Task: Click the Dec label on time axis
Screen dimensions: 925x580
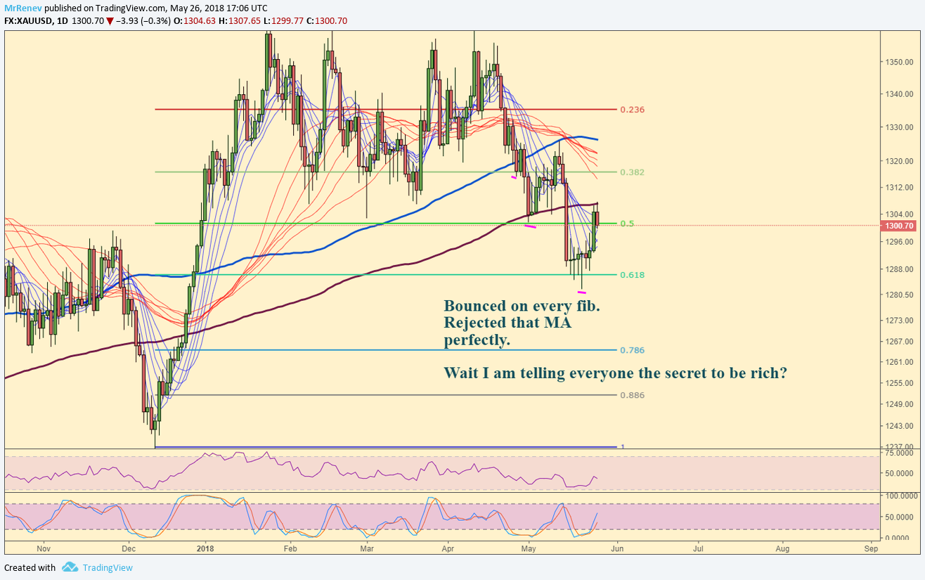Action: 128,548
